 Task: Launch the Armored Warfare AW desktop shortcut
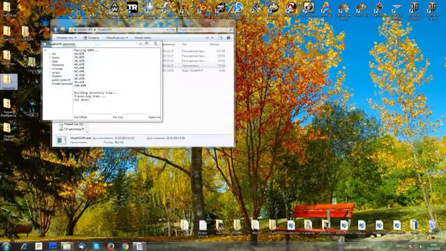click(114, 8)
